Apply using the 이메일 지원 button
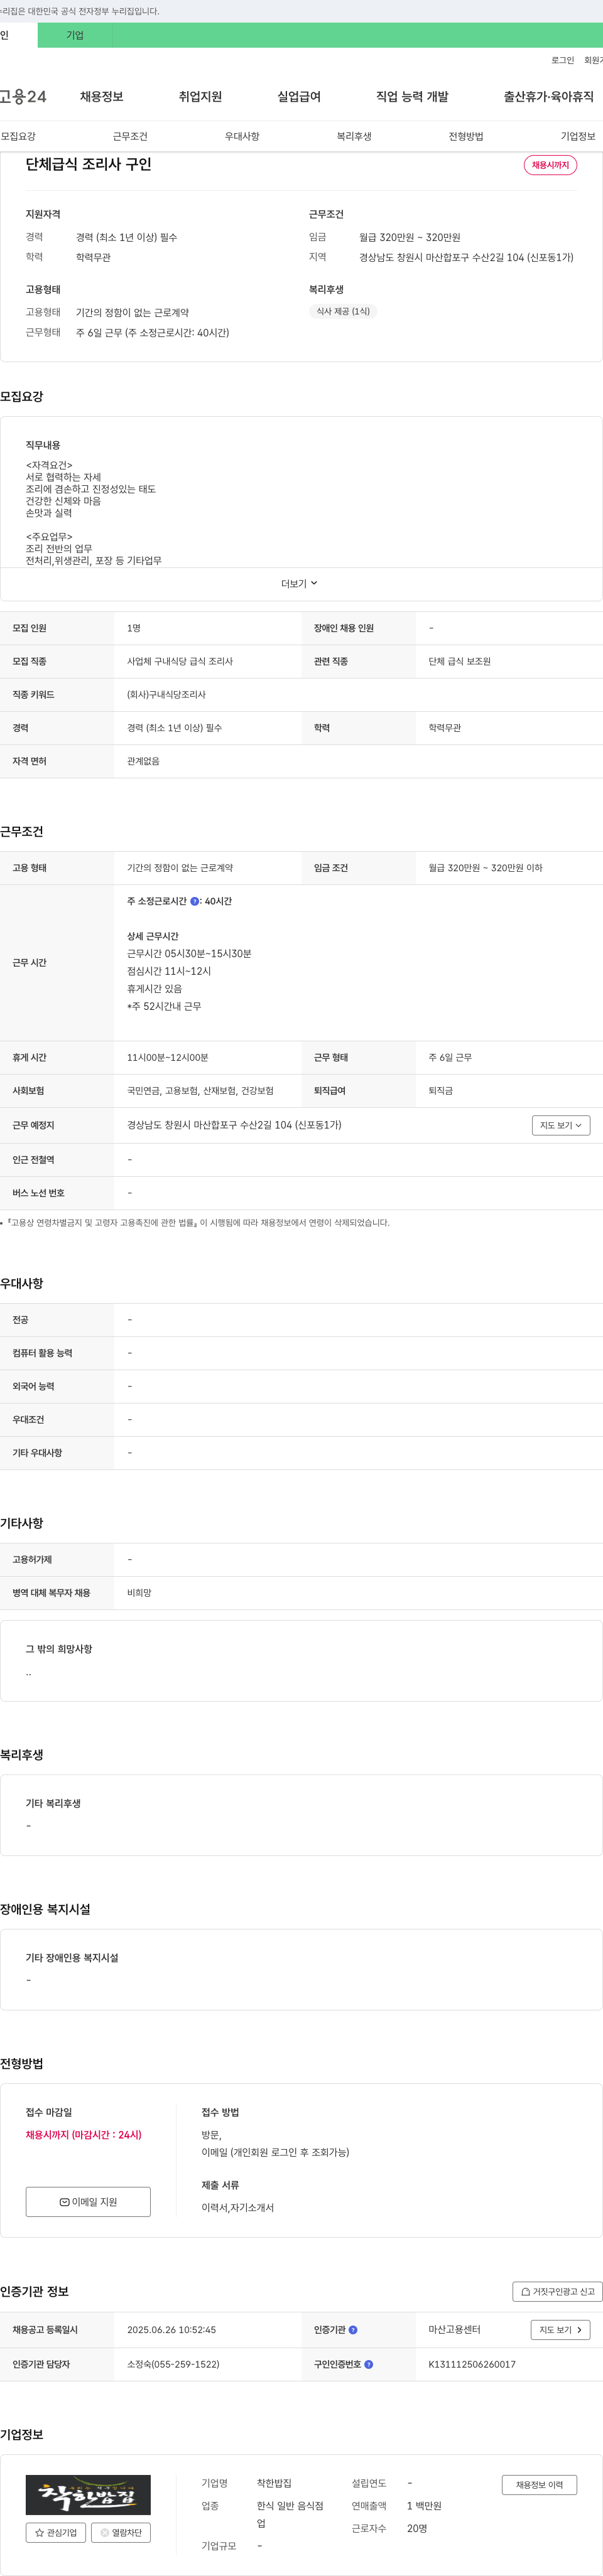This screenshot has width=603, height=2576. tap(88, 2201)
